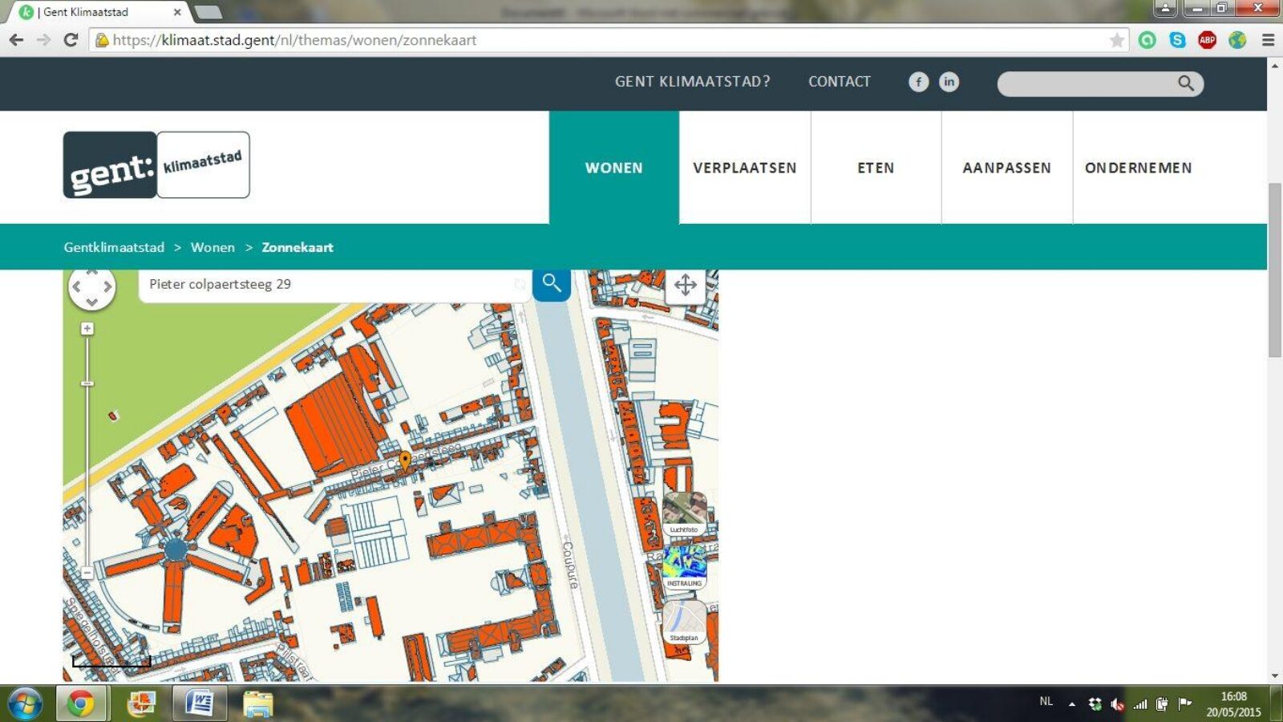Open the Ondernemen menu tab

(x=1138, y=168)
